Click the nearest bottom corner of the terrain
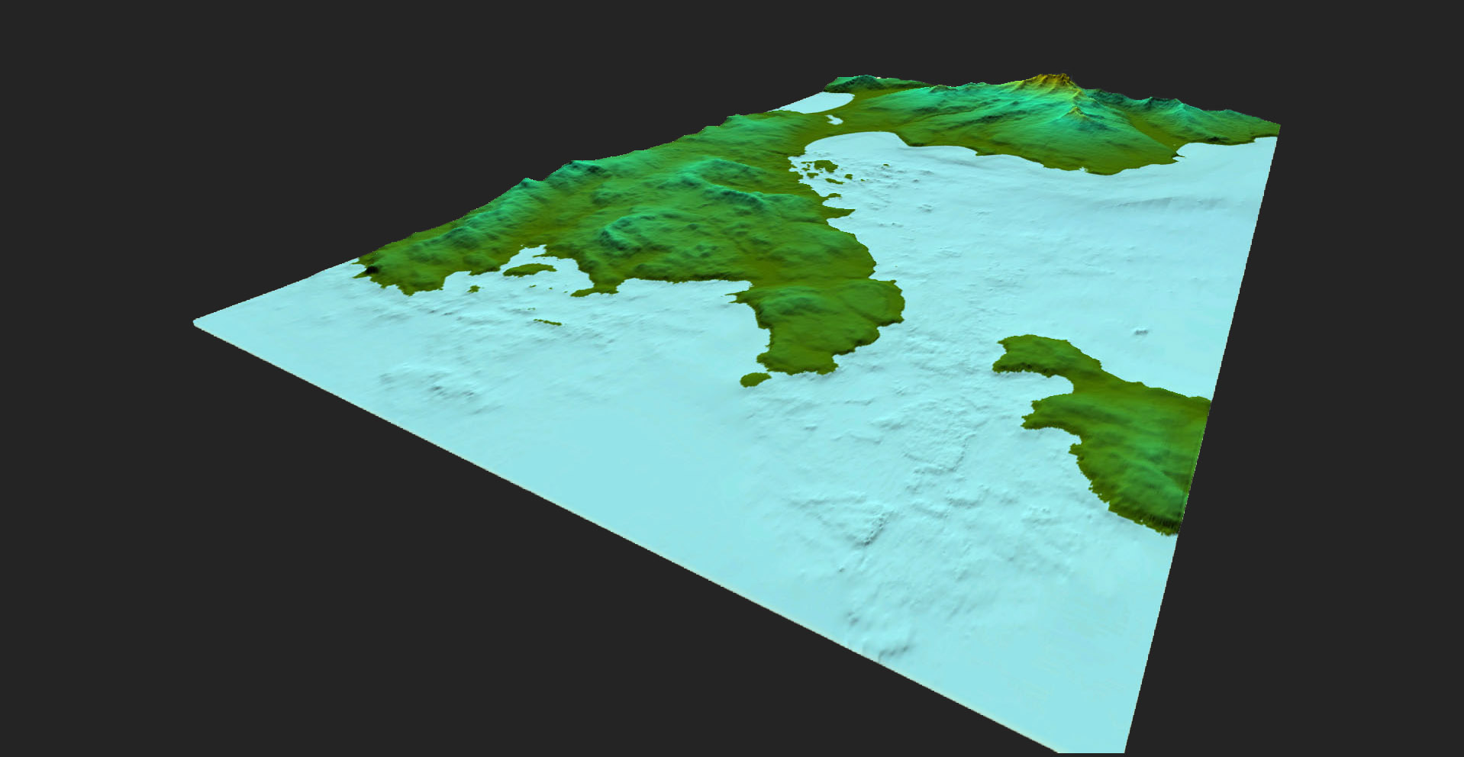This screenshot has height=757, width=1464. tap(1126, 750)
